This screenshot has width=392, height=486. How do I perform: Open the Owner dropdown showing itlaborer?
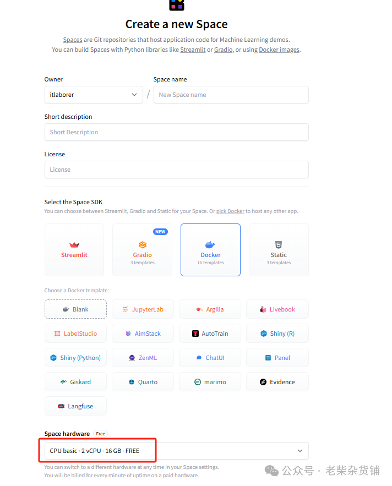click(93, 95)
